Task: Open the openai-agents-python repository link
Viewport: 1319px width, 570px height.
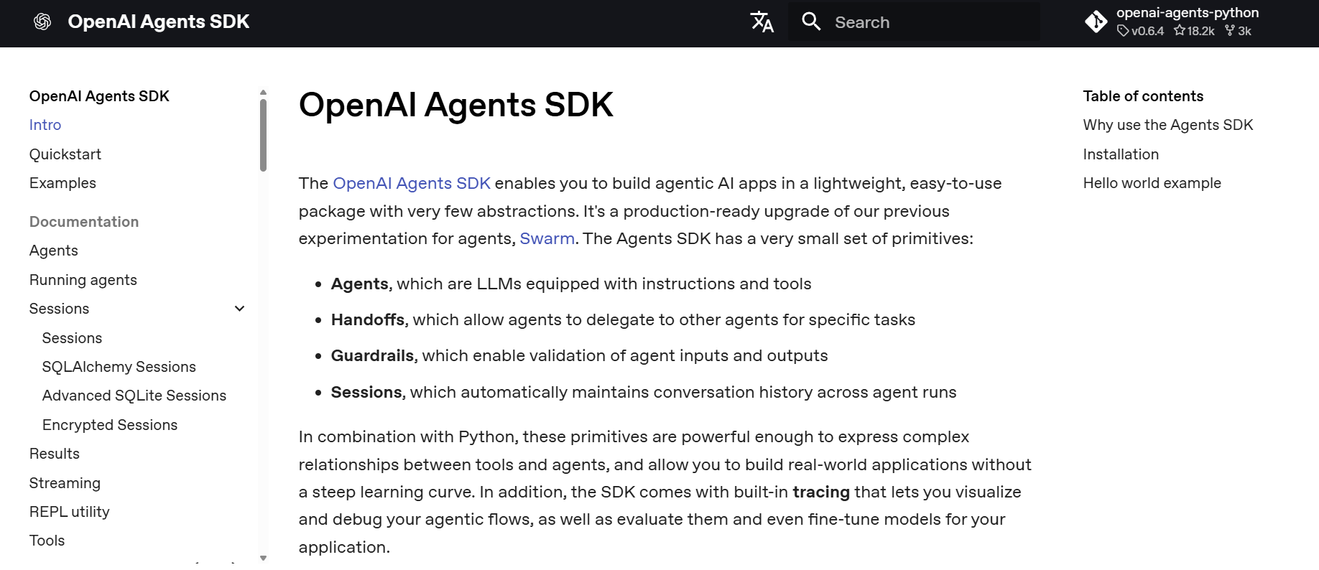Action: tap(1188, 13)
